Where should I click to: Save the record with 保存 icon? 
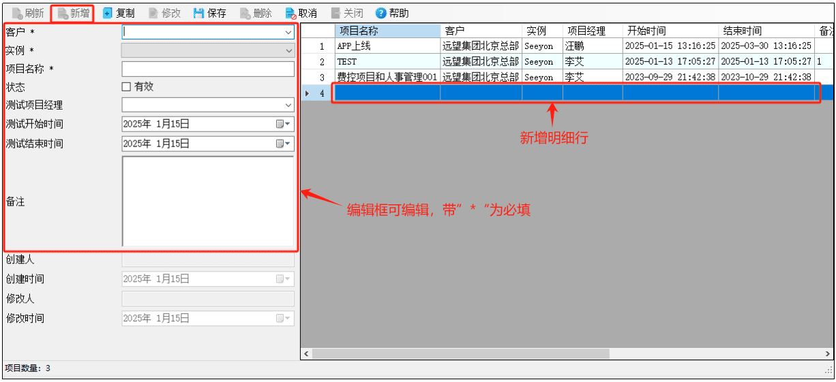point(198,13)
